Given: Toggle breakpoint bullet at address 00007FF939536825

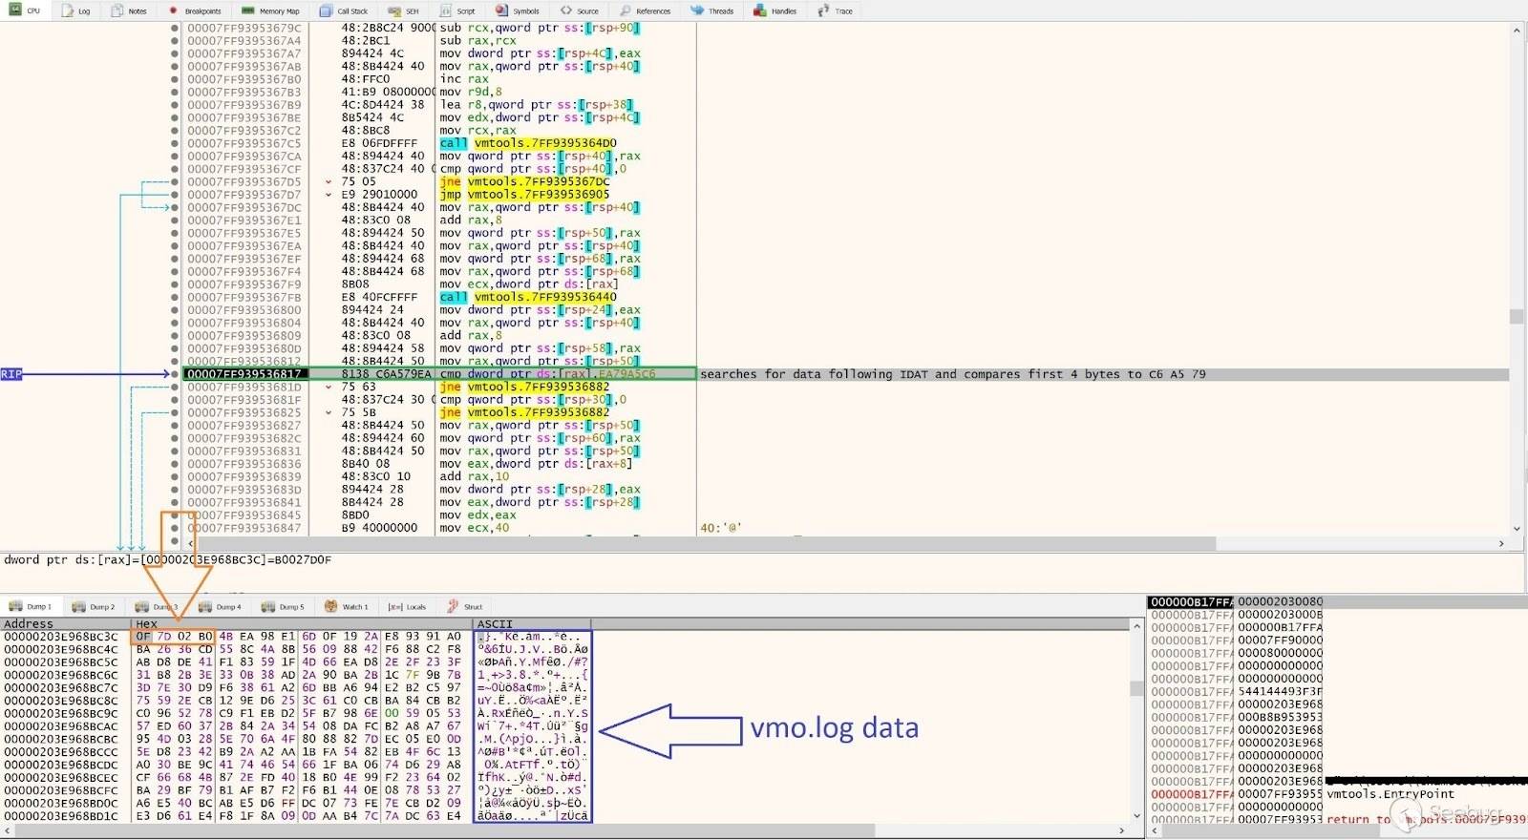Looking at the screenshot, I should click(175, 412).
